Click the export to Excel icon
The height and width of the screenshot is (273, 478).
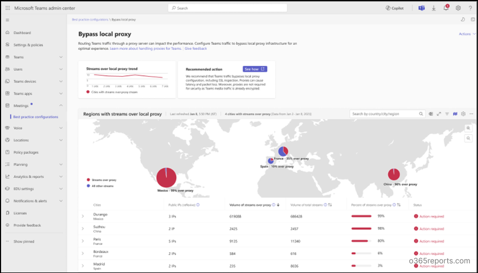(x=431, y=114)
